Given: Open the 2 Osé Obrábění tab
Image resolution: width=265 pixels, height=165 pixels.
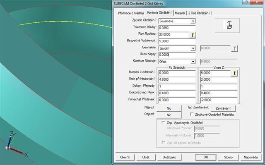Looking at the screenshot, I should click(x=199, y=13).
